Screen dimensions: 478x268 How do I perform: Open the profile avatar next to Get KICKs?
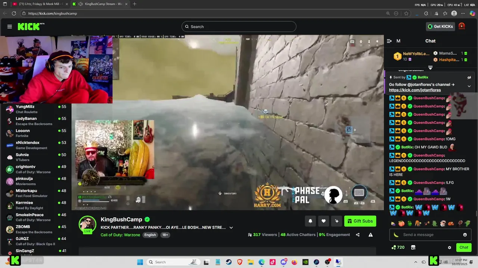[462, 26]
